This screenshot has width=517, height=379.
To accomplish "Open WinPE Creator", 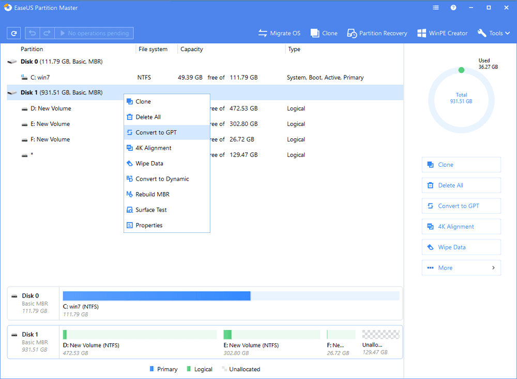I will click(x=443, y=33).
